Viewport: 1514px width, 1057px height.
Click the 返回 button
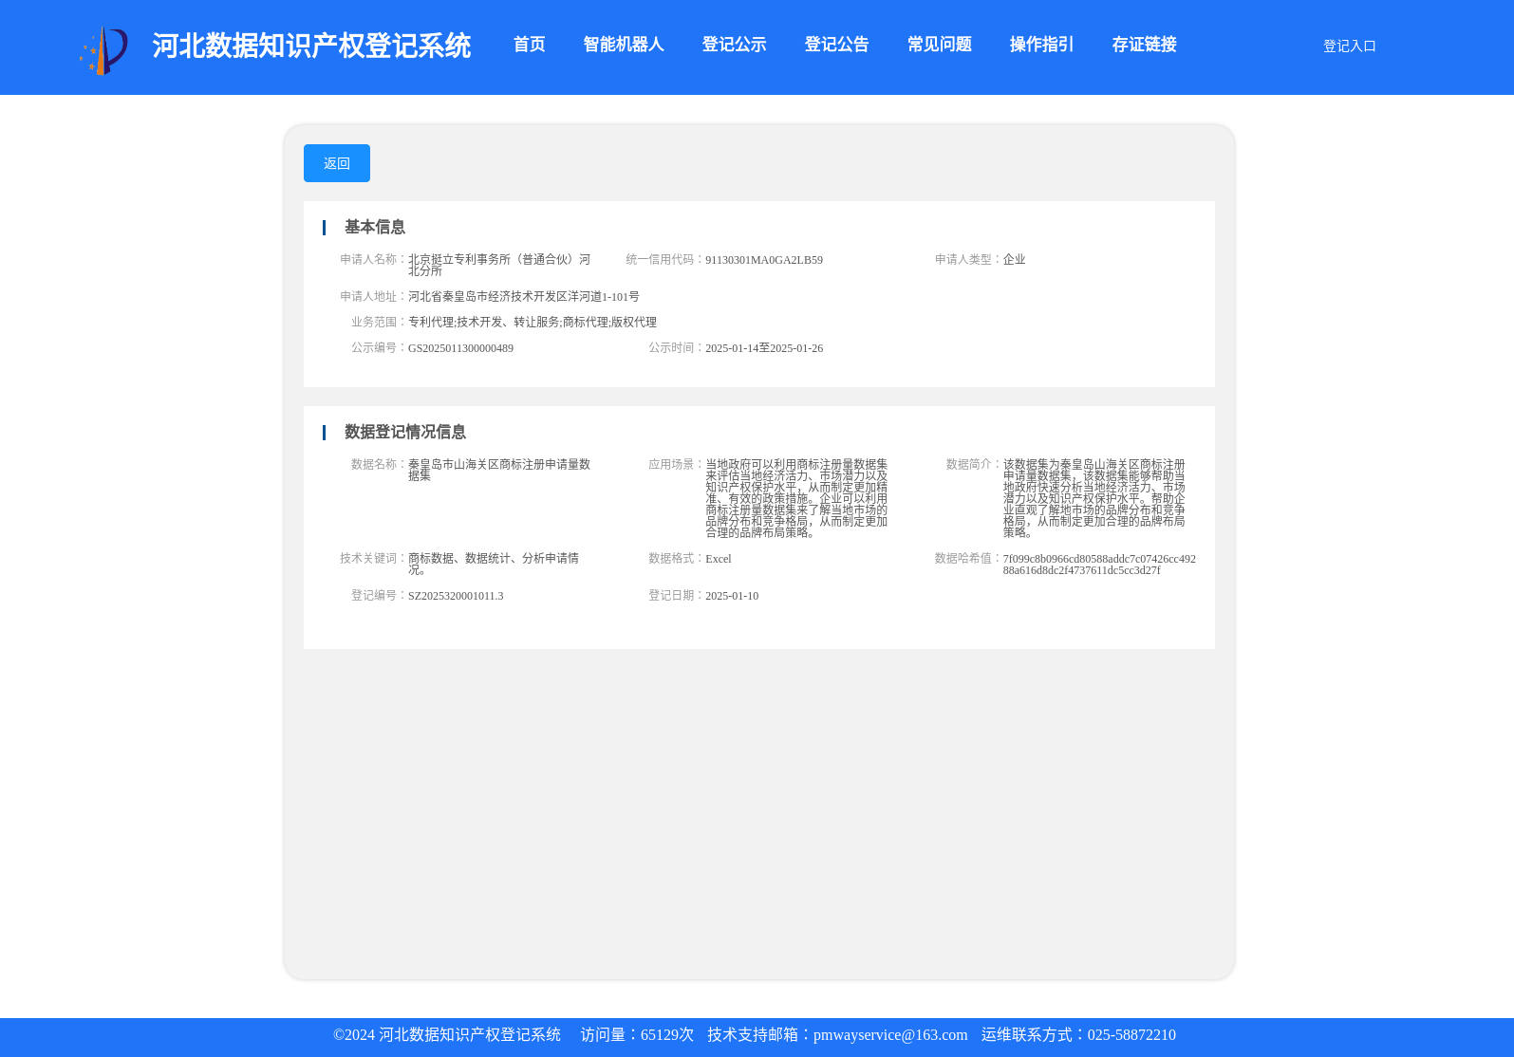(x=337, y=163)
